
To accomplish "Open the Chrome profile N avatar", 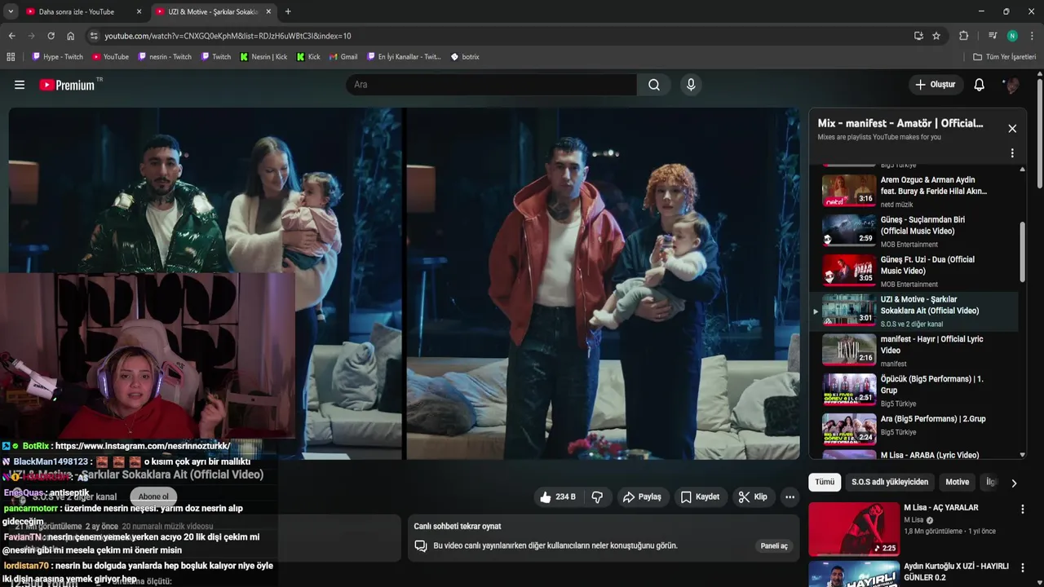I will point(1012,36).
